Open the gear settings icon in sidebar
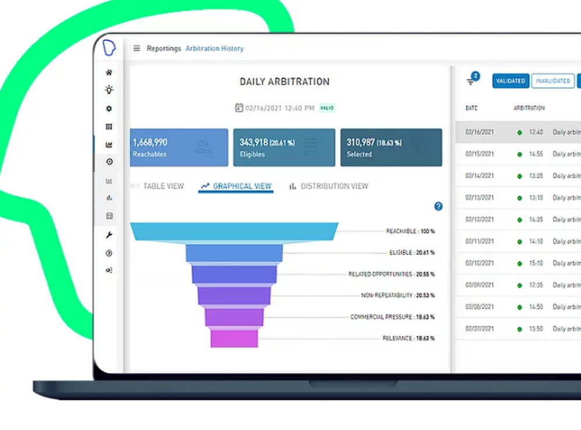The width and height of the screenshot is (581, 430). click(109, 109)
